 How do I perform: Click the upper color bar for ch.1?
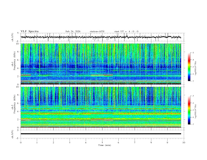pyautogui.click(x=189, y=67)
